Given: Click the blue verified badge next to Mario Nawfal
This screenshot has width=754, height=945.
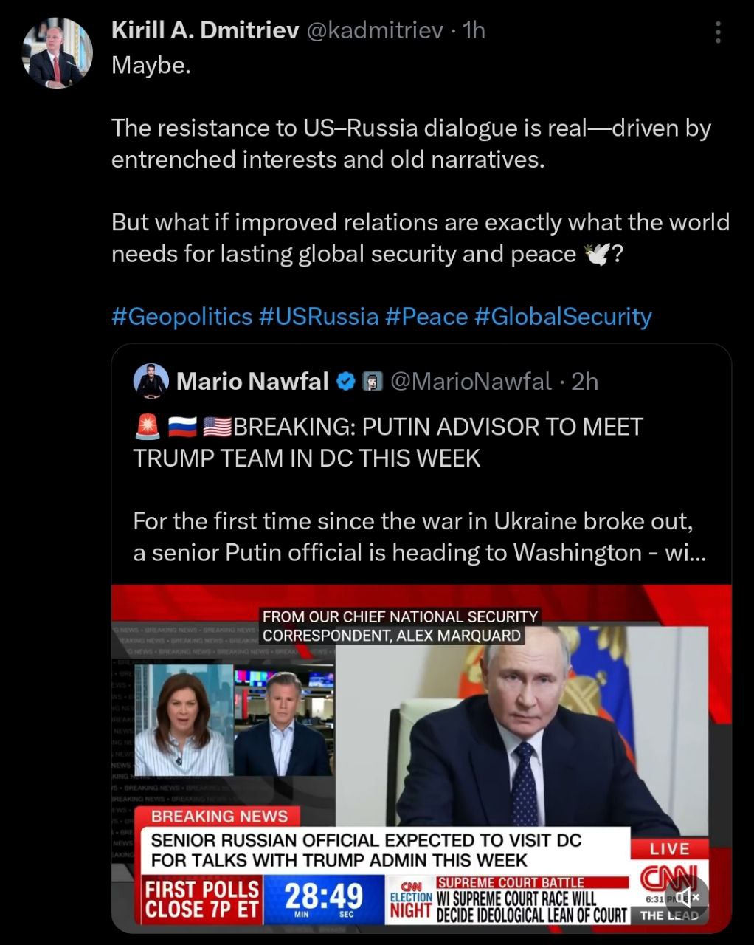Looking at the screenshot, I should [346, 382].
